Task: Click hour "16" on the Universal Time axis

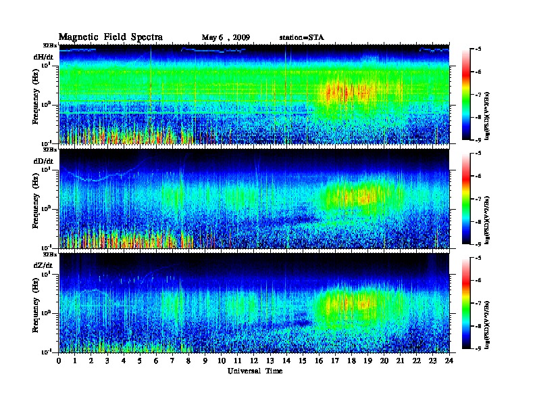Action: [x=319, y=361]
